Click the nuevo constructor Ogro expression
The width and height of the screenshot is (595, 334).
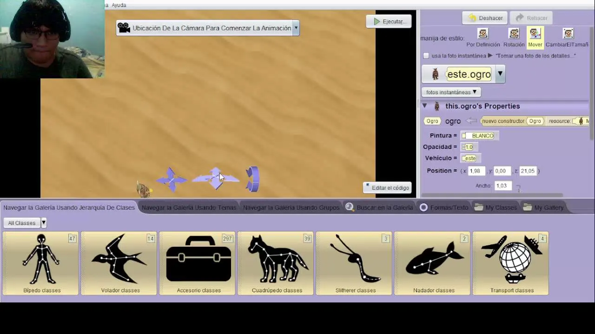512,121
